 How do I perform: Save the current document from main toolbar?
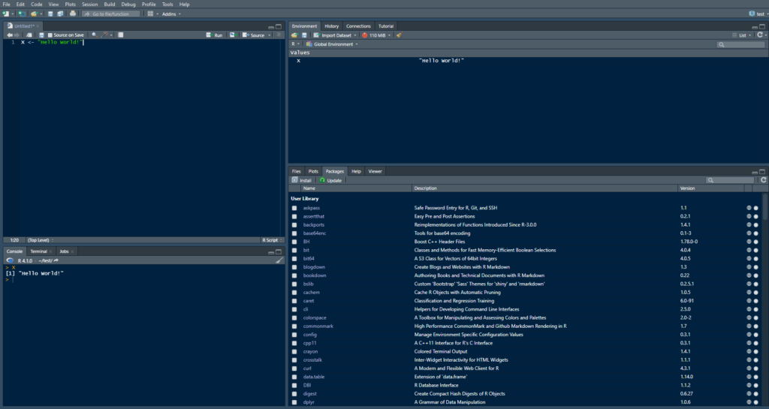click(50, 14)
